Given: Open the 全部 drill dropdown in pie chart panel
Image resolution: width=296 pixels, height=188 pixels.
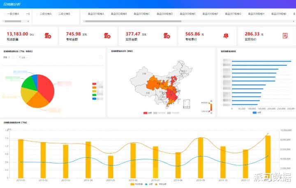Looking at the screenshot, I should [23, 57].
